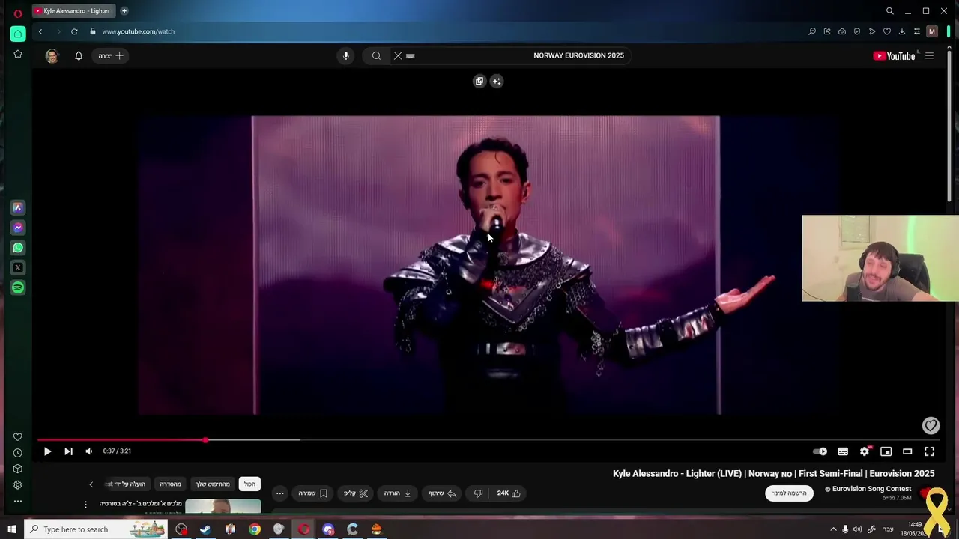
Task: Go back to previous page
Action: (40, 31)
